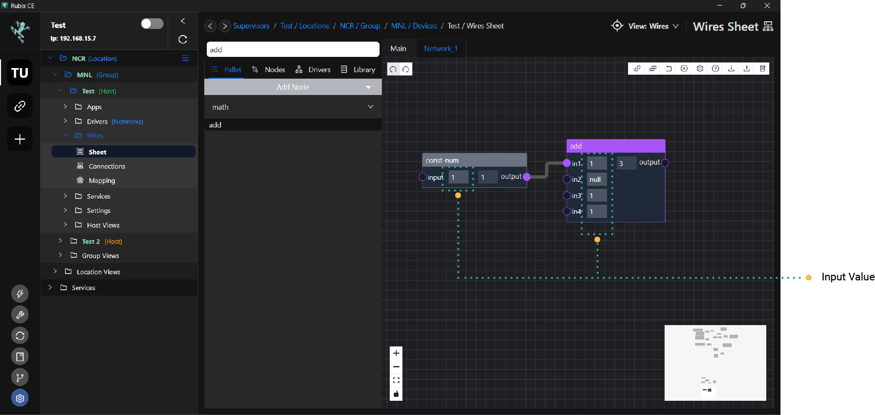
Task: Open the MNL / Devices breadcrumb link
Action: click(x=414, y=26)
